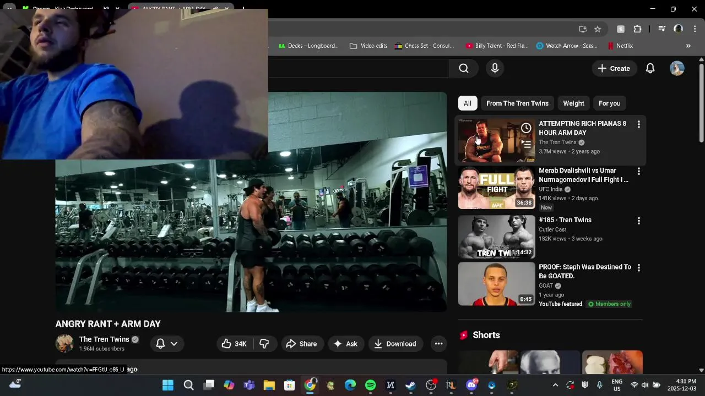Select the All filter chip
Screen dimensions: 705x396
pos(467,103)
